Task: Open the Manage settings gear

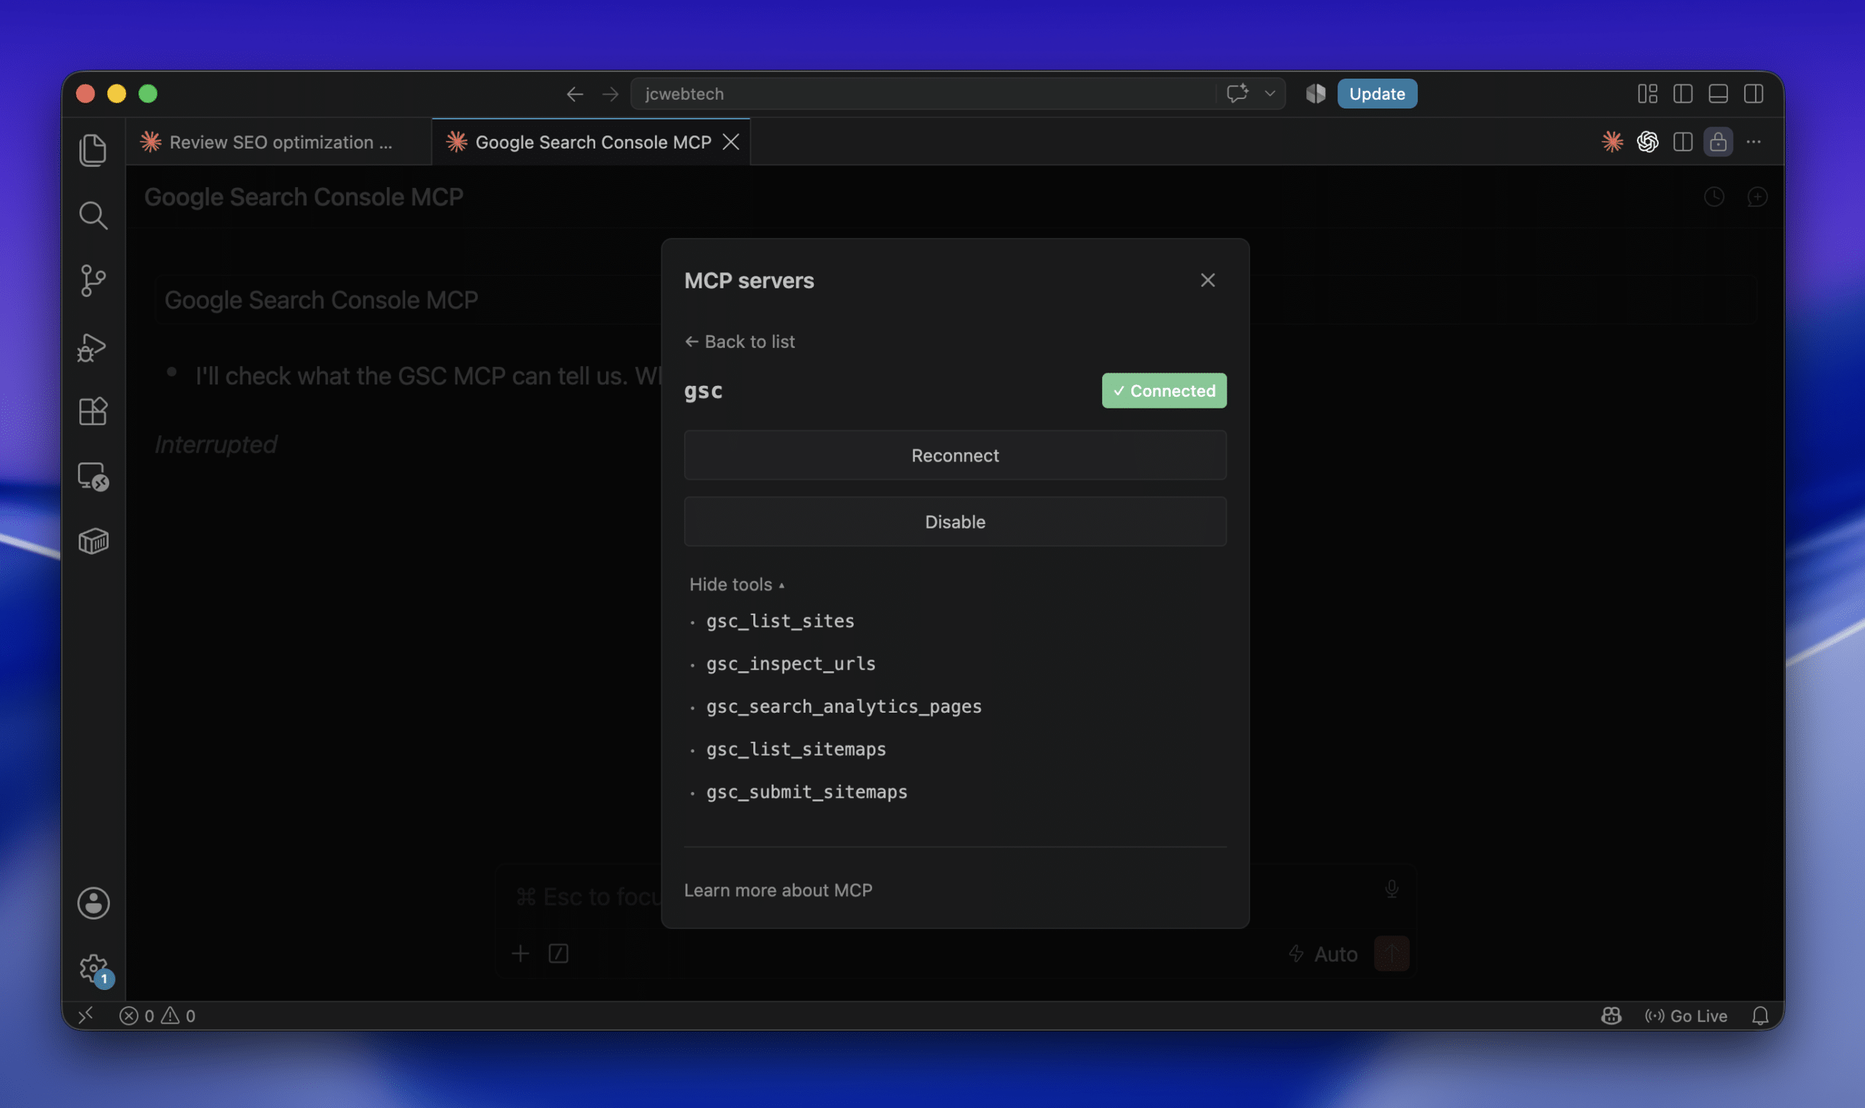Action: click(x=94, y=968)
